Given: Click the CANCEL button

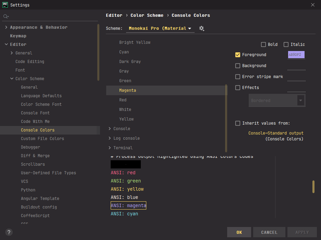Looking at the screenshot, I should click(269, 232).
